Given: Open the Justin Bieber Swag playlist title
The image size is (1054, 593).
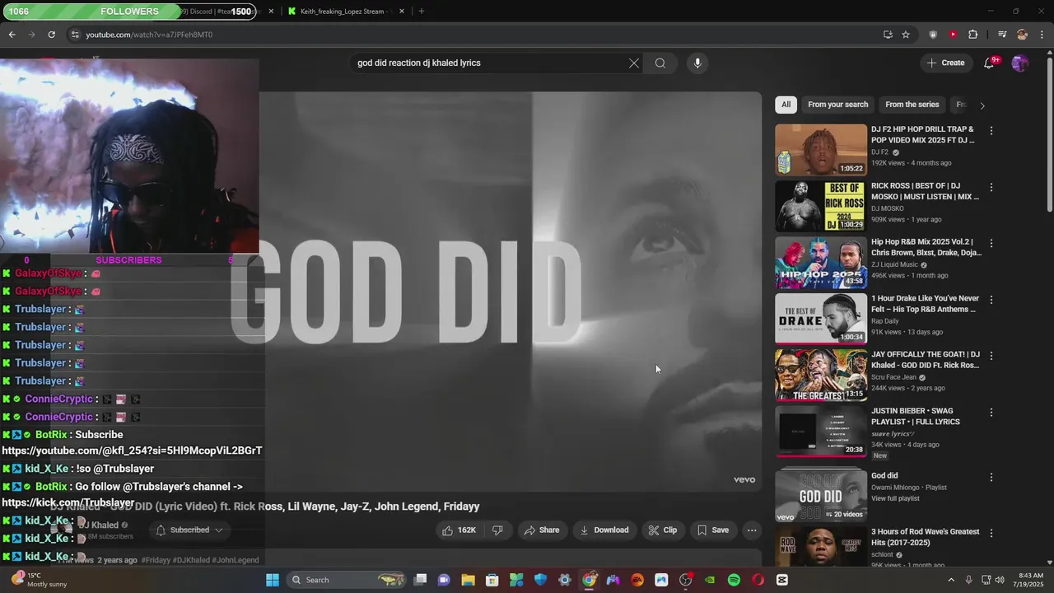Looking at the screenshot, I should click(x=916, y=416).
